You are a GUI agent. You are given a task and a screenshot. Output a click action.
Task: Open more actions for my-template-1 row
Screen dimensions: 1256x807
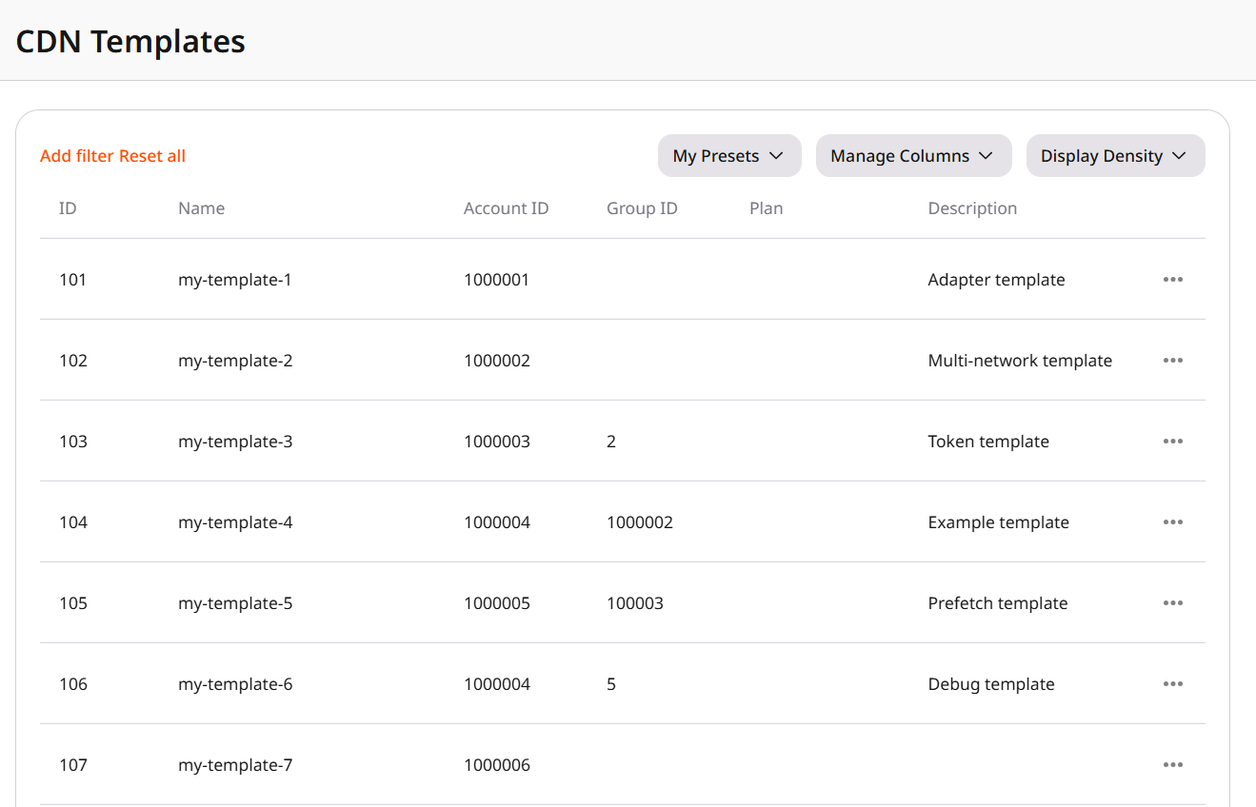click(1172, 279)
